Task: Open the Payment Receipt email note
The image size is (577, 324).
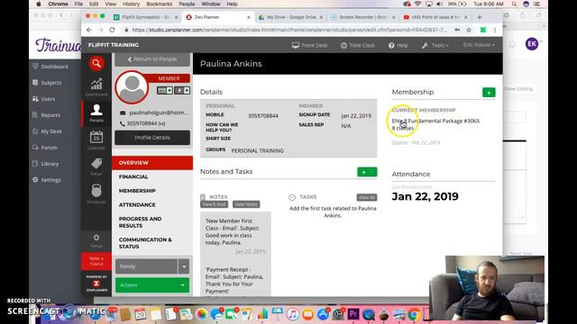Action: [234, 280]
